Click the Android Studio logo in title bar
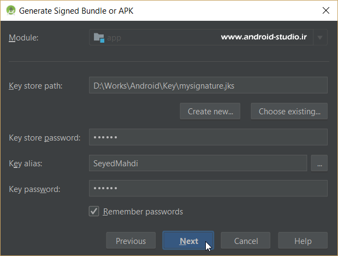Screen dimensions: 338x256 coord(10,10)
